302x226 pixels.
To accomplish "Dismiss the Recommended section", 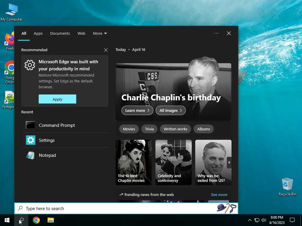I will pos(106,50).
